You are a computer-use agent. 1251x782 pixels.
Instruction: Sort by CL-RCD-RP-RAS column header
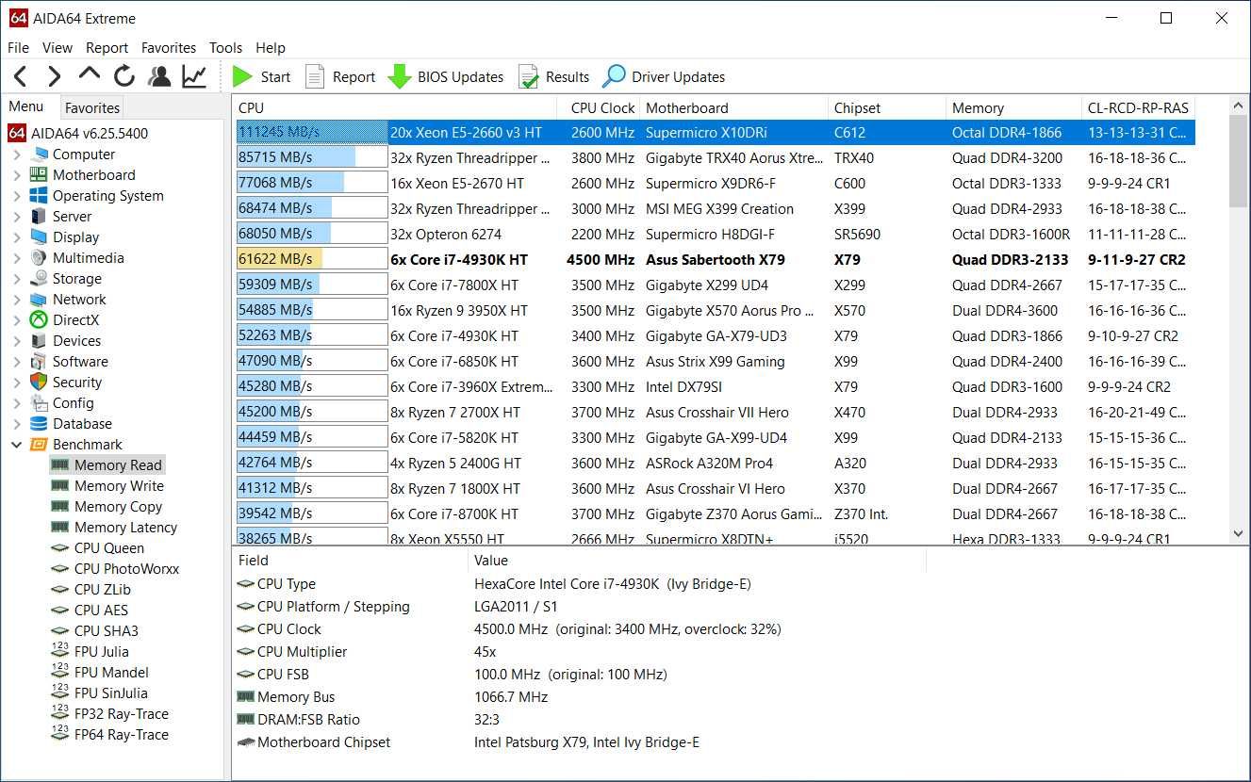click(x=1139, y=107)
